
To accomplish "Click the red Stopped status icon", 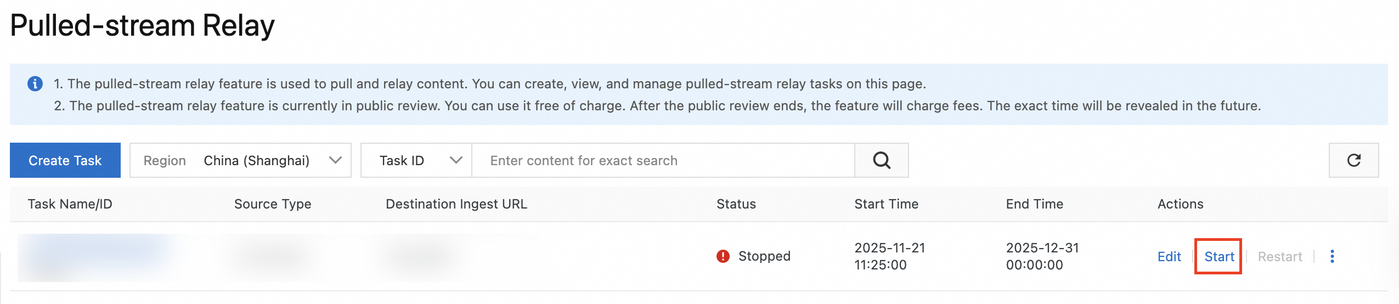I will pos(723,256).
